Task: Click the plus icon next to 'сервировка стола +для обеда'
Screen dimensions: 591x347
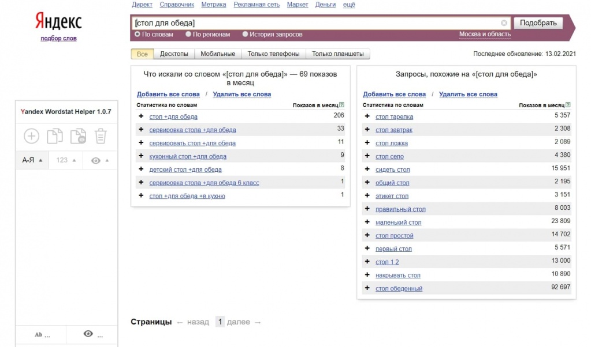Action: [141, 130]
